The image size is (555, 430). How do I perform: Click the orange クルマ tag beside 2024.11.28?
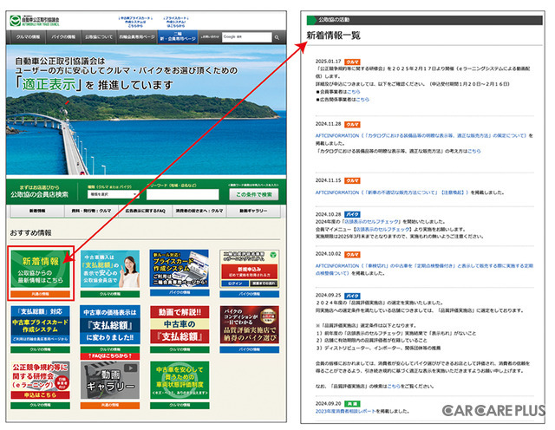pyautogui.click(x=352, y=125)
